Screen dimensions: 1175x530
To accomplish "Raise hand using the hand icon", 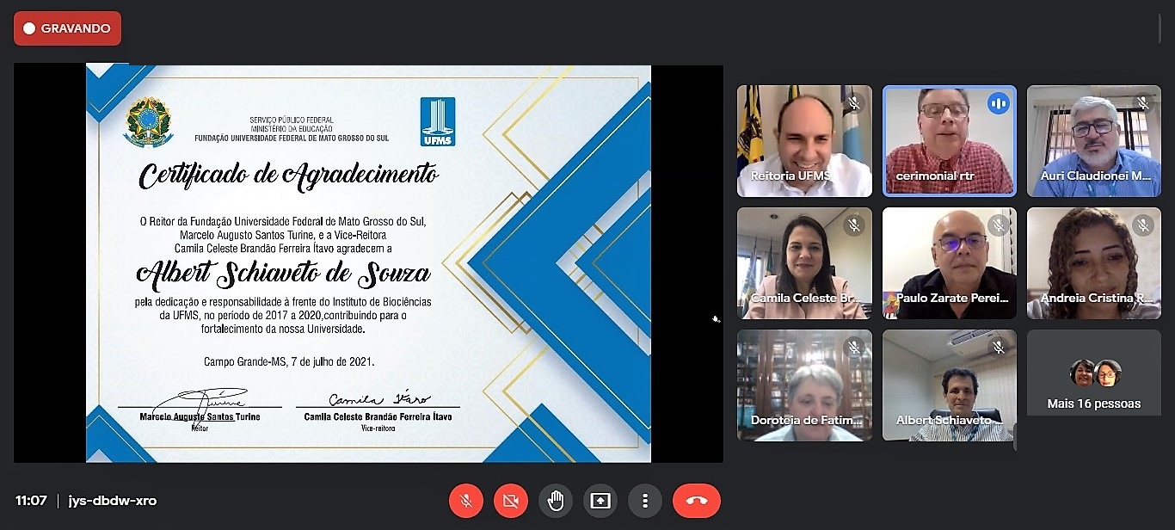I will (556, 501).
